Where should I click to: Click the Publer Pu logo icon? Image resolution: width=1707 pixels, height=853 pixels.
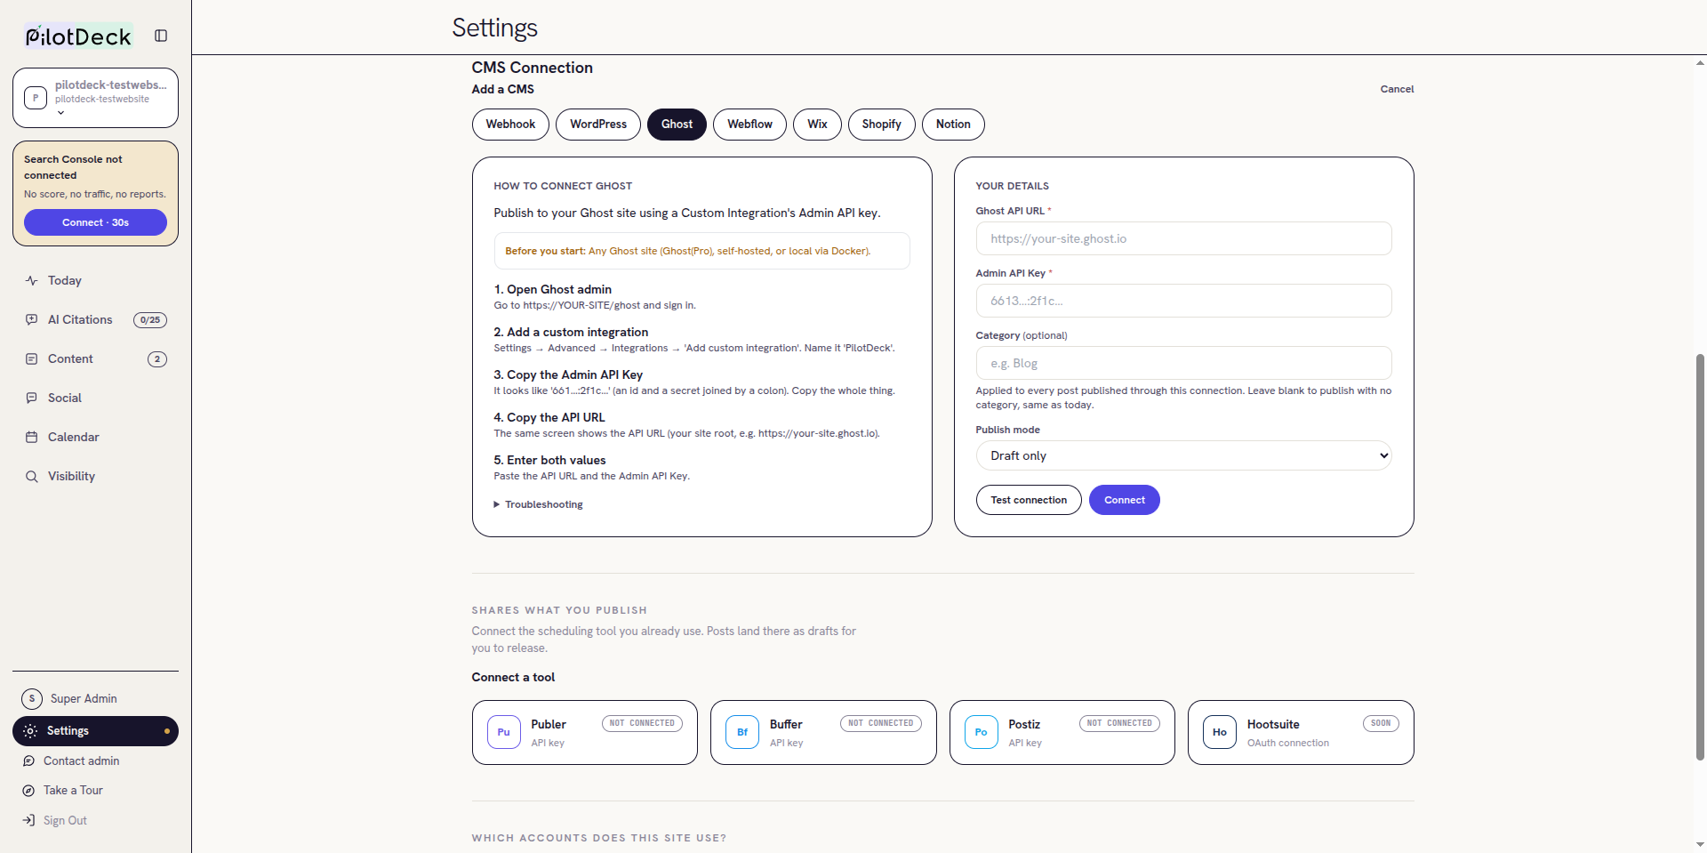point(503,732)
